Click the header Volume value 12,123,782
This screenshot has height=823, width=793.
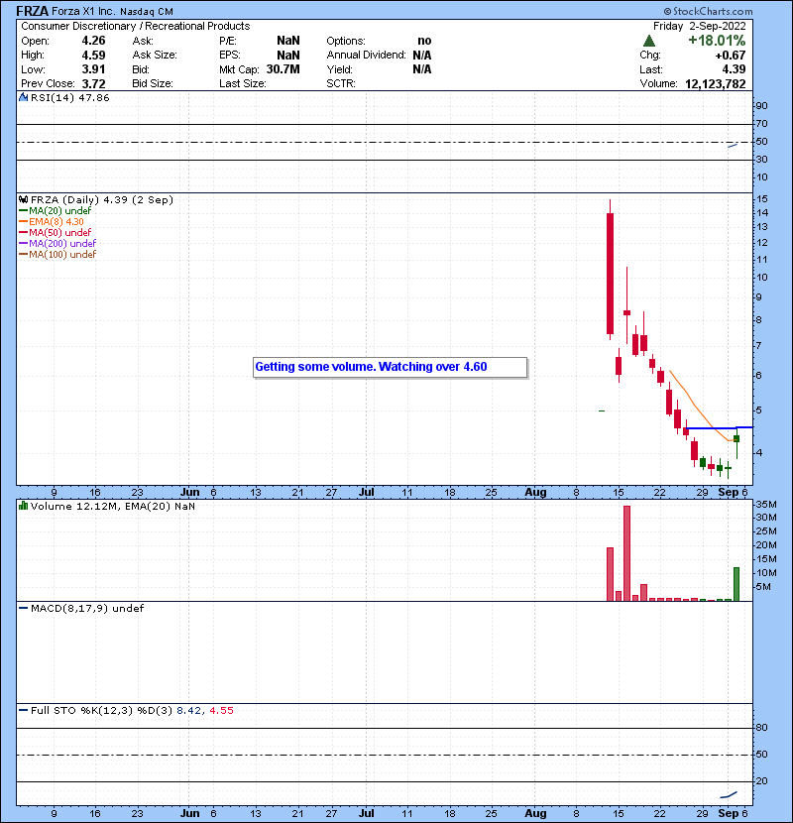point(716,84)
